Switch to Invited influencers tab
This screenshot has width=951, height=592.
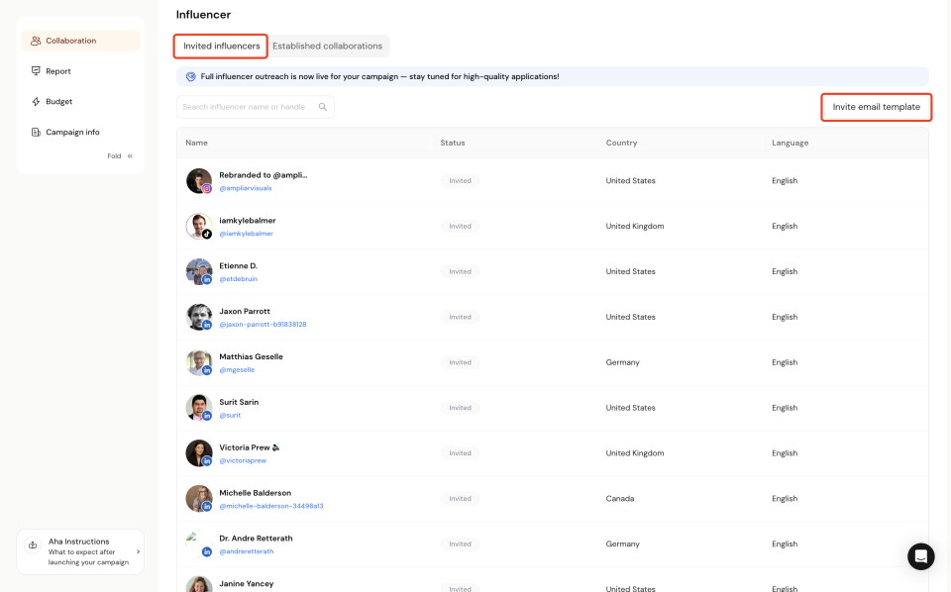click(x=222, y=46)
